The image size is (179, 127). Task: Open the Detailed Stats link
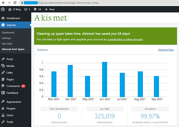(166, 50)
